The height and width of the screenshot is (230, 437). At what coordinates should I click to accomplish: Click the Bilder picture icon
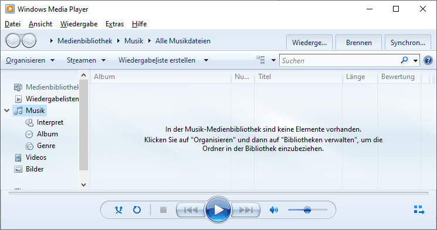point(18,169)
